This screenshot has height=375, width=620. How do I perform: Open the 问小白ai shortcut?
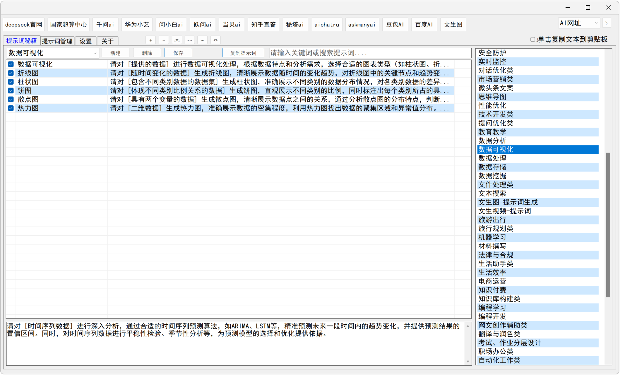coord(171,25)
